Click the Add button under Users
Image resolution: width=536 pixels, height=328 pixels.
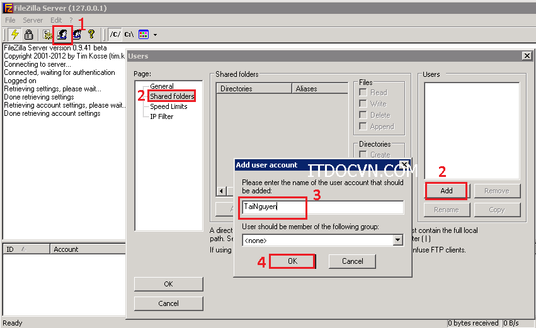[446, 191]
